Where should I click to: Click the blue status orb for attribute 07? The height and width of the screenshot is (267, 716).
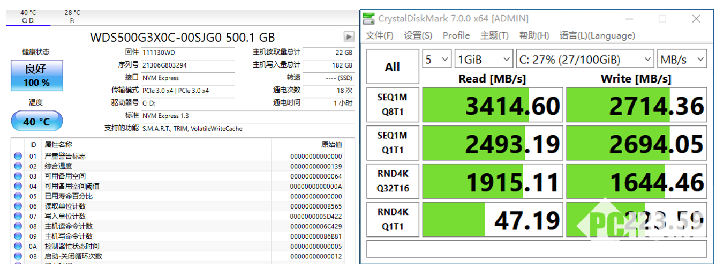tap(18, 216)
